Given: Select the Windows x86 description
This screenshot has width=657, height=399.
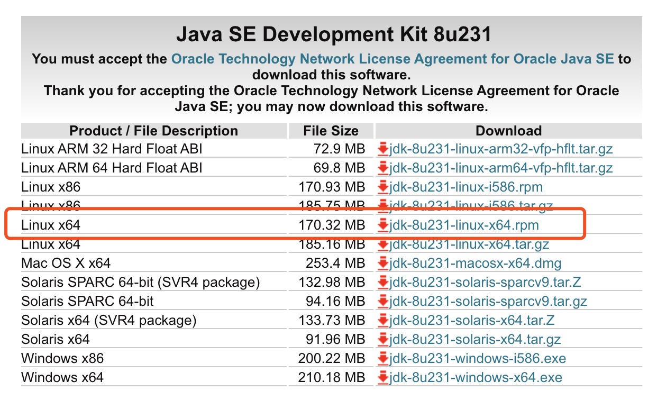Looking at the screenshot, I should point(62,359).
